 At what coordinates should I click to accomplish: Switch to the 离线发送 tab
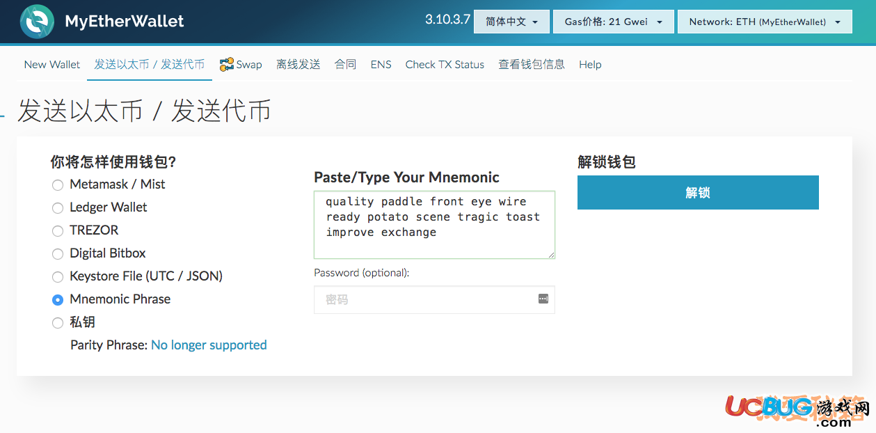click(298, 65)
